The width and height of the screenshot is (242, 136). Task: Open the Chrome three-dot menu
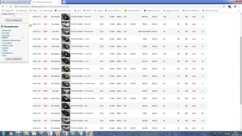pos(239,7)
